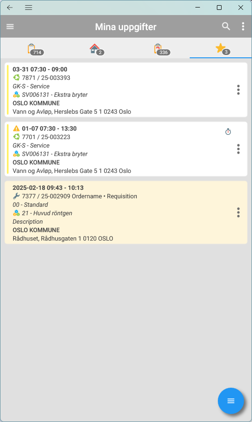This screenshot has height=422, width=252.
Task: Click the search magnifier icon
Action: click(226, 26)
